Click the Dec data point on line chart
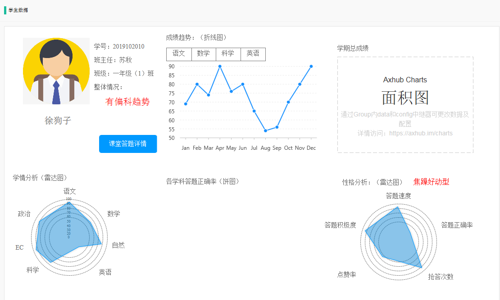 pyautogui.click(x=311, y=66)
